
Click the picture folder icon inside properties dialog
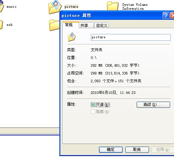71,37
